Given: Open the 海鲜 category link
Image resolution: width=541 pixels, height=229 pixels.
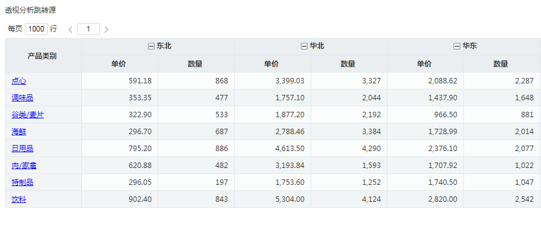Looking at the screenshot, I should tap(19, 132).
